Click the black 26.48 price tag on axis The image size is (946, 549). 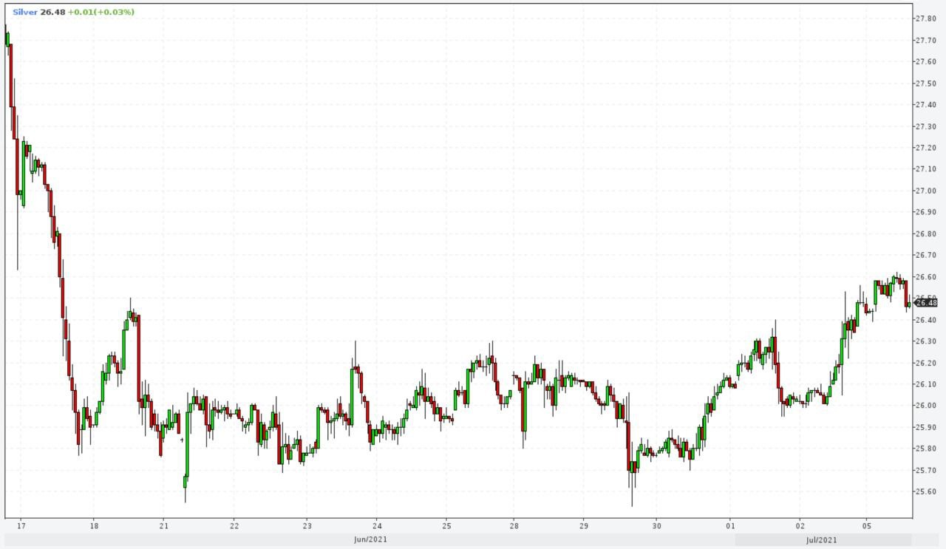click(x=926, y=303)
